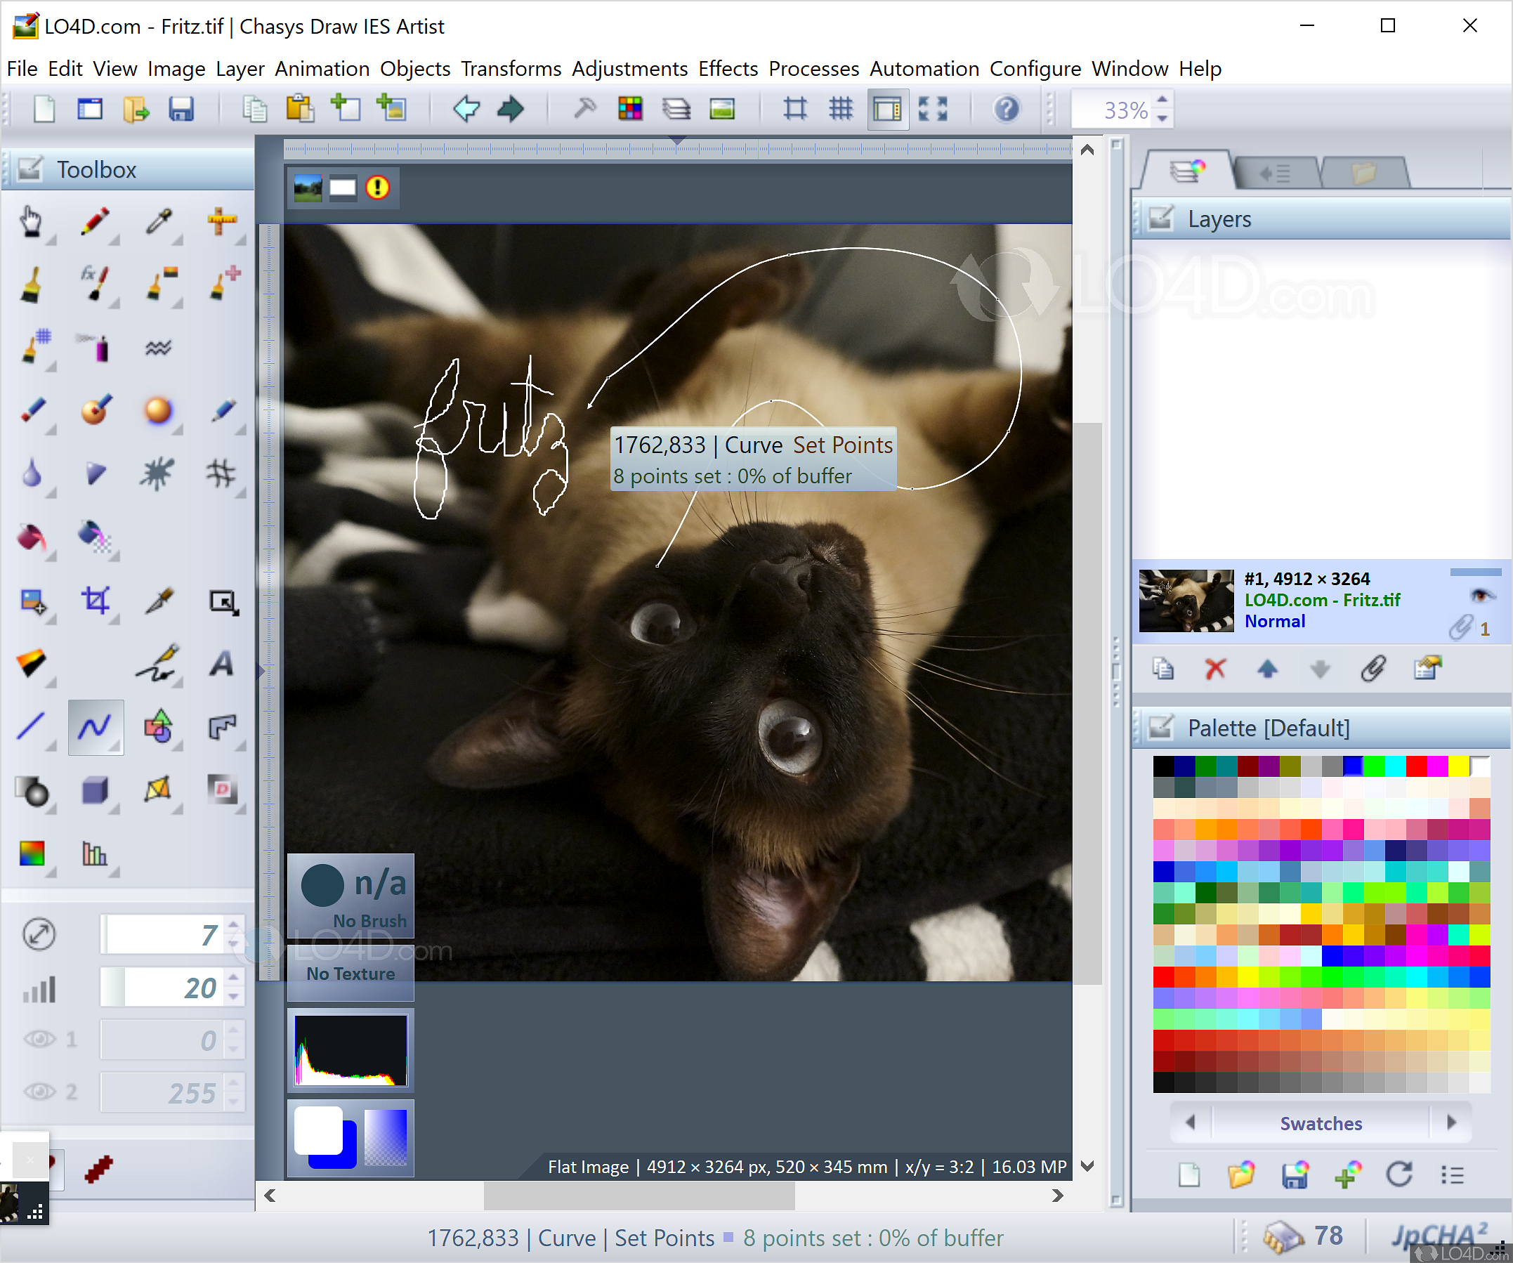The image size is (1513, 1263).
Task: Toggle visibility eye of Fritz.tif layer
Action: click(1481, 595)
